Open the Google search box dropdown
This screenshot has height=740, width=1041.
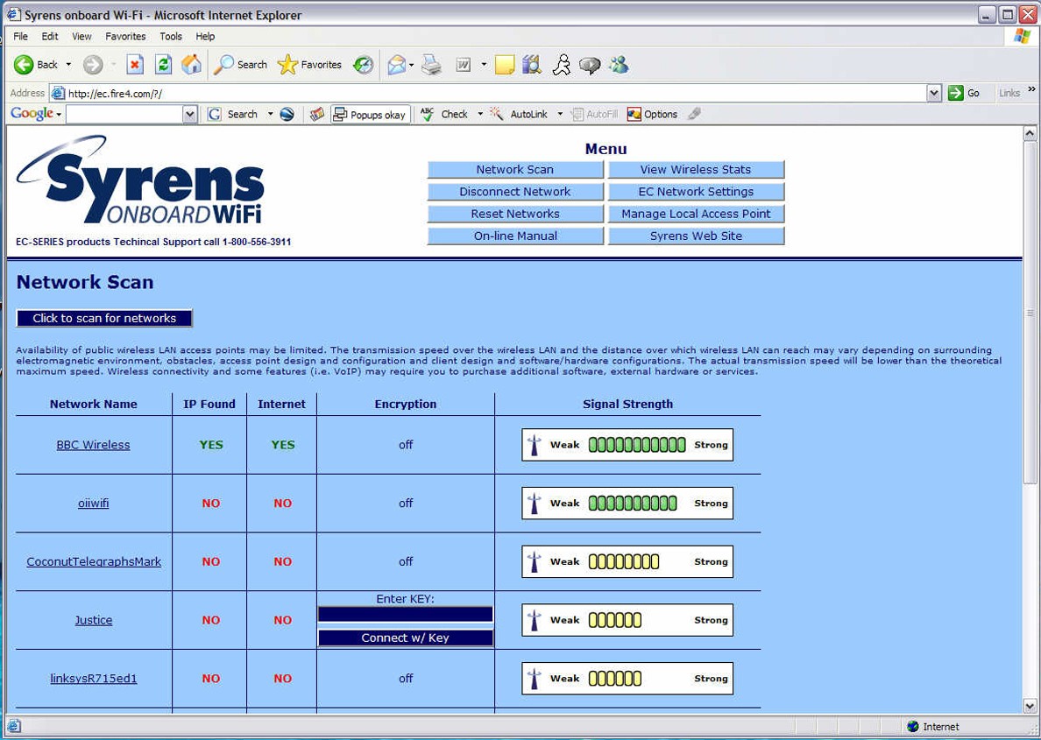(x=190, y=115)
